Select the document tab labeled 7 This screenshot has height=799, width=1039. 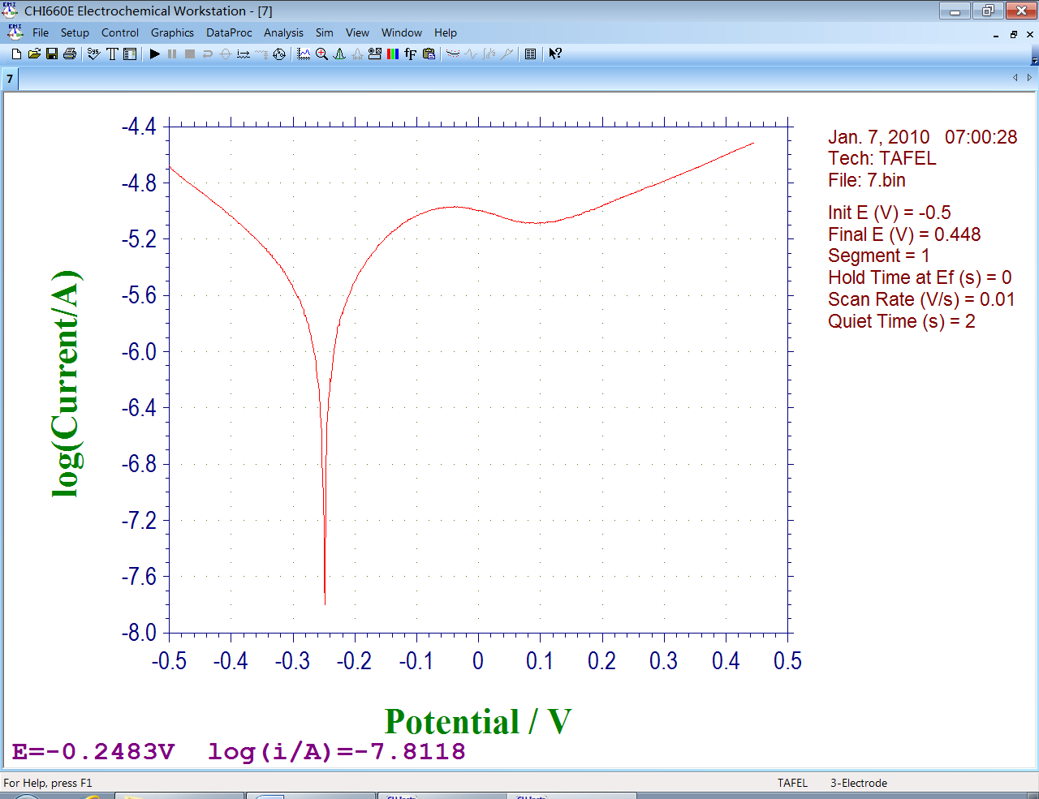[10, 79]
